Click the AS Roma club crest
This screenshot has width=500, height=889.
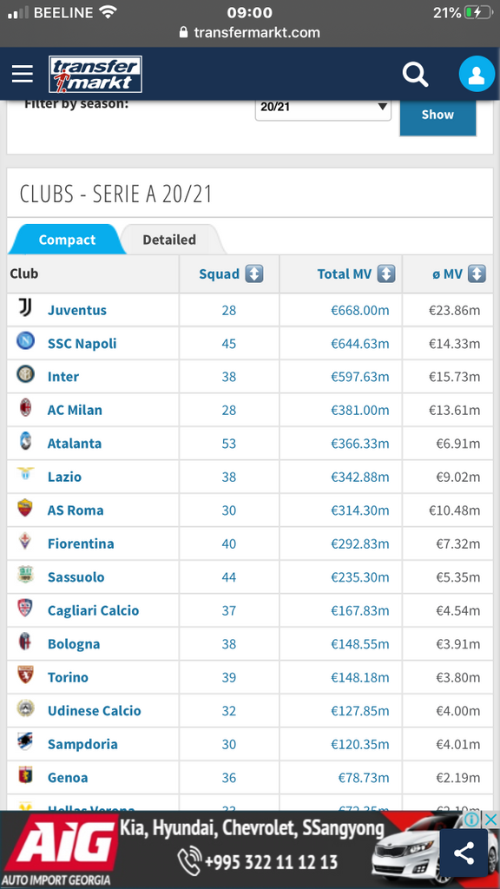point(25,508)
